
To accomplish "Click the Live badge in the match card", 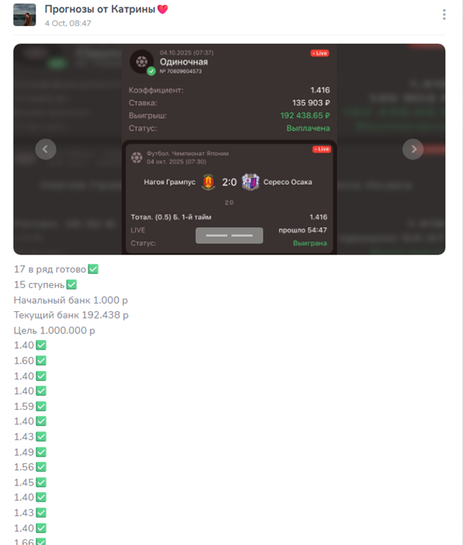I will point(321,149).
